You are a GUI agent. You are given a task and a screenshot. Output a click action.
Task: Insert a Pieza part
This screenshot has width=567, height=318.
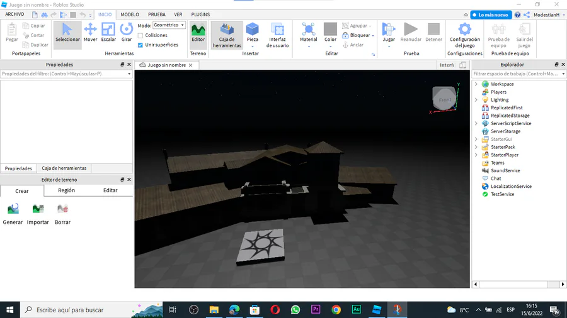253,35
